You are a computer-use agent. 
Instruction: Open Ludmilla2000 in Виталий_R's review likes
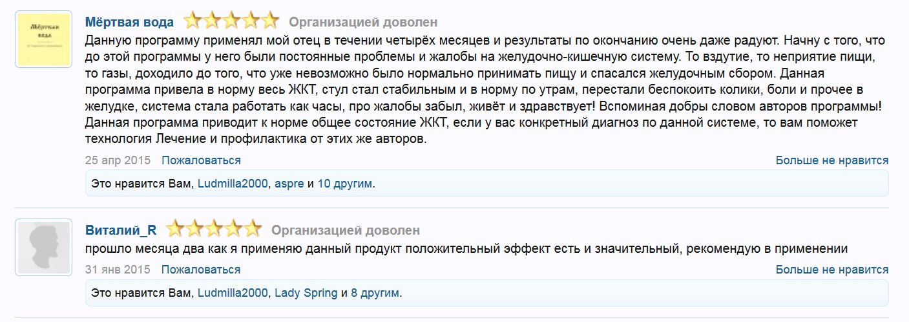(x=233, y=293)
